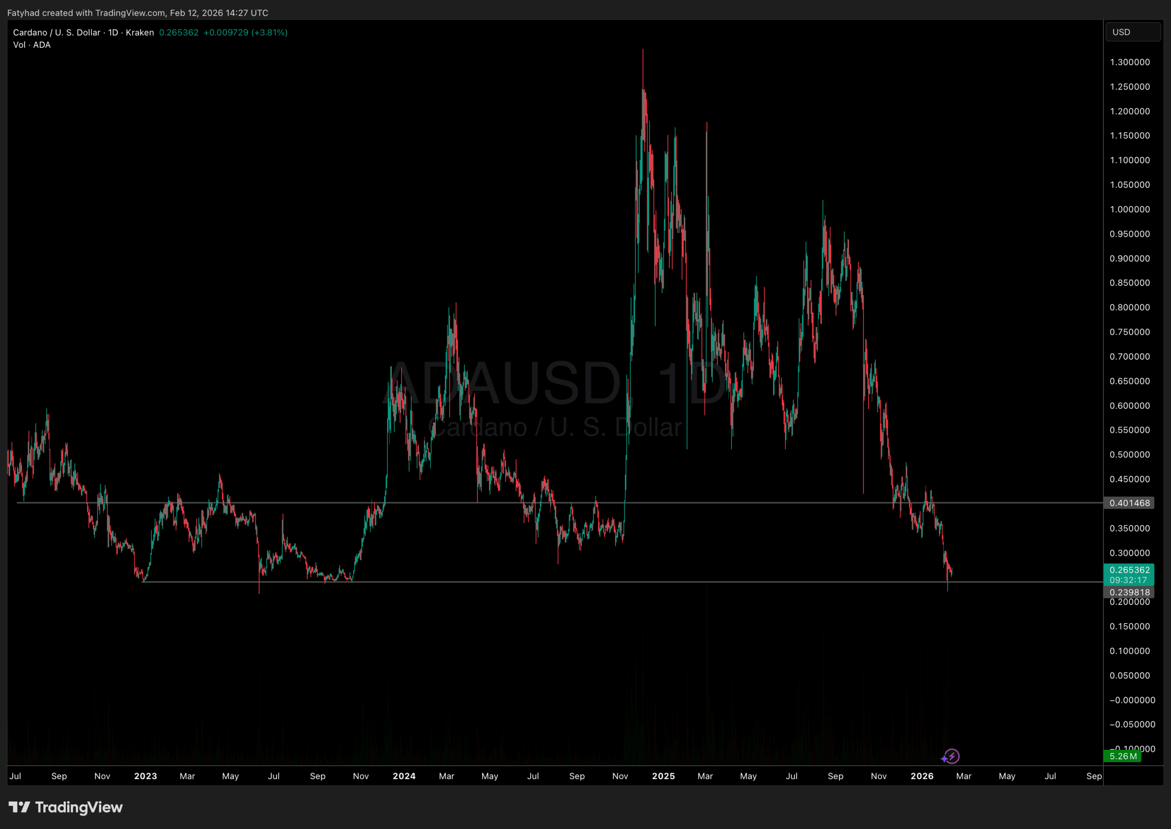
Task: Select the 2025 label on the time axis
Action: pyautogui.click(x=664, y=776)
